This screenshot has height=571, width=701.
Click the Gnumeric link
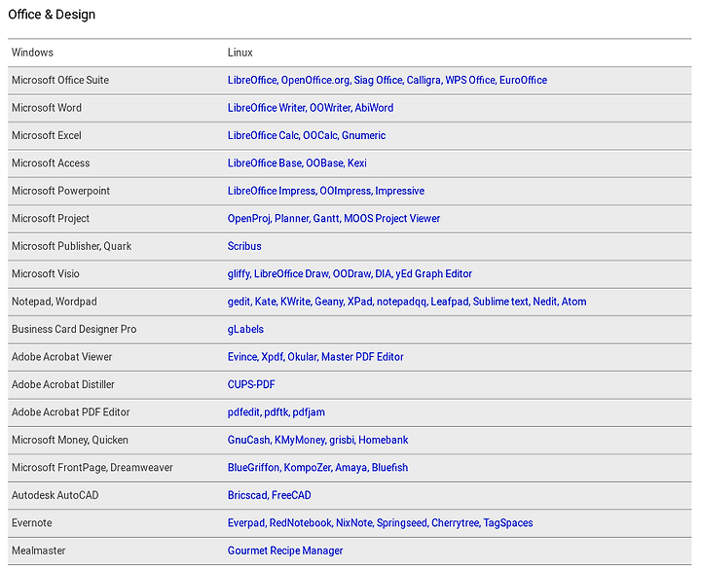[363, 135]
